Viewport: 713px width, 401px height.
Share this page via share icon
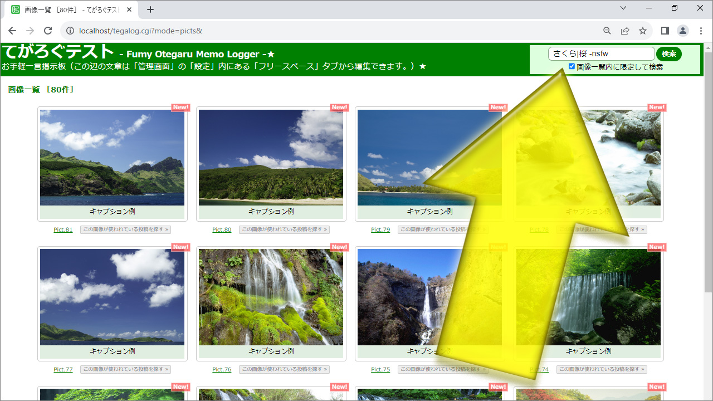625,31
